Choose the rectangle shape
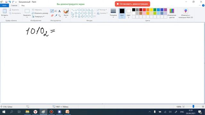This screenshot has height=115, width=205. coord(82,10)
